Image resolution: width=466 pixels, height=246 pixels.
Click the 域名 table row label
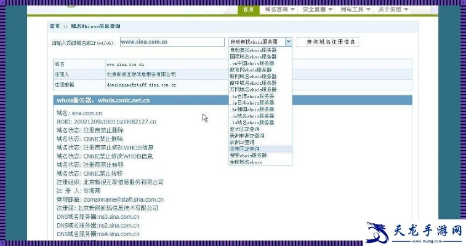(60, 64)
